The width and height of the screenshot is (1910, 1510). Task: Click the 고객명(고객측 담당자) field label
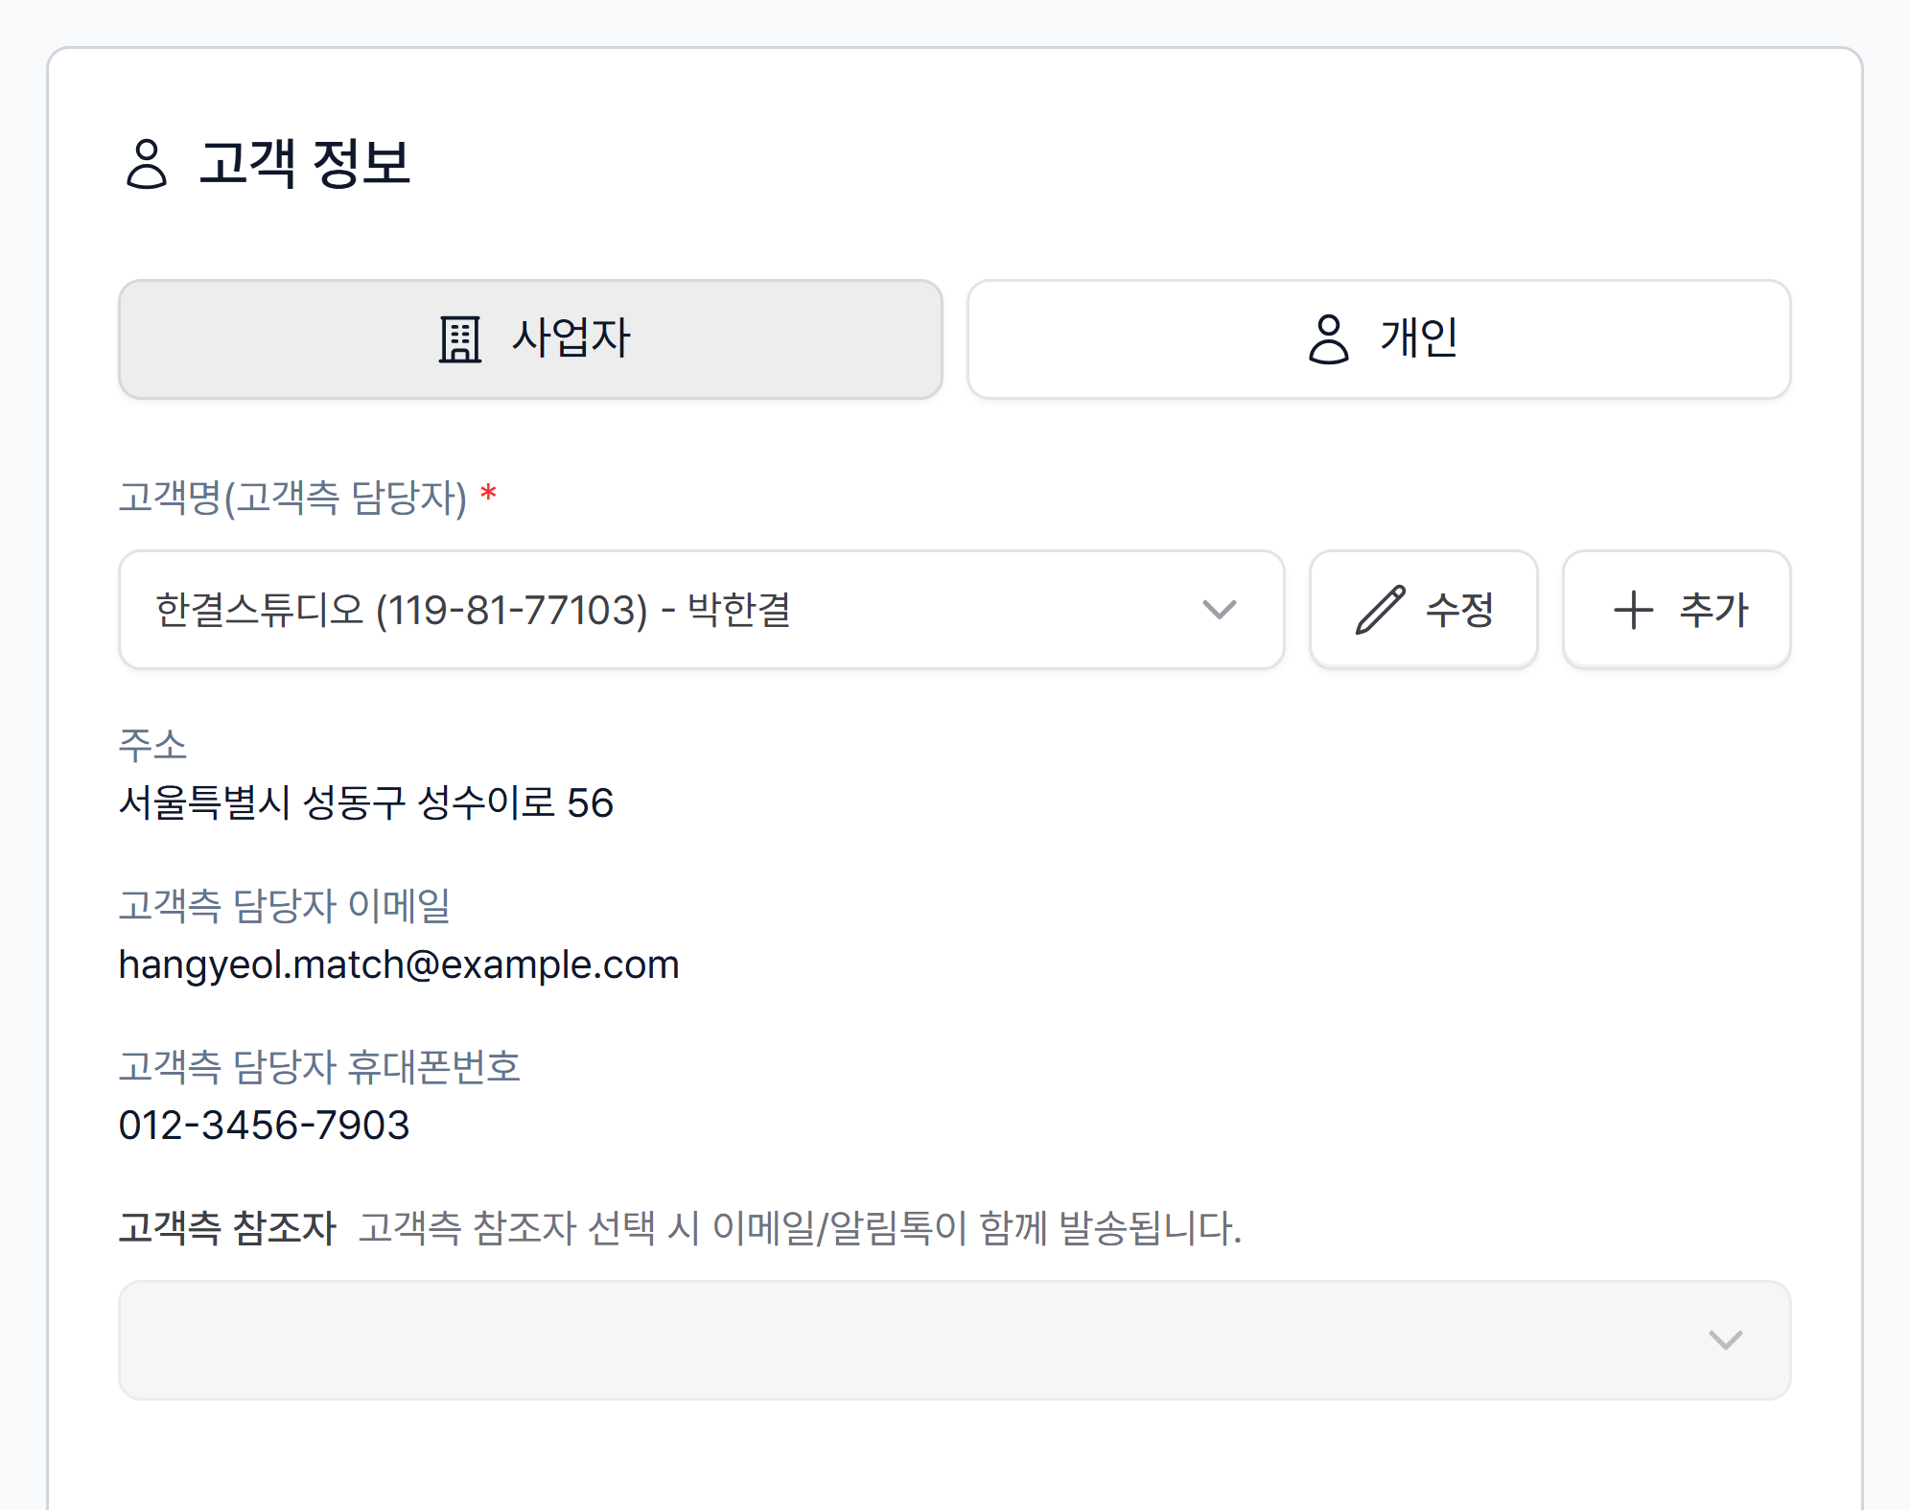(x=292, y=498)
